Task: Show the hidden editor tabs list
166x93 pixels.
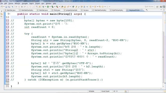Action: (x=147, y=10)
